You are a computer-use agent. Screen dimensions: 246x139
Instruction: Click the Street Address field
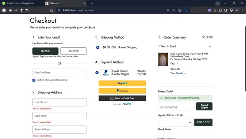[x=59, y=129]
